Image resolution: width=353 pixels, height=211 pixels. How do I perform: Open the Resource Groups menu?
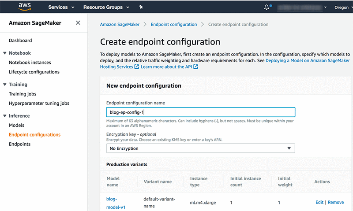coord(106,7)
